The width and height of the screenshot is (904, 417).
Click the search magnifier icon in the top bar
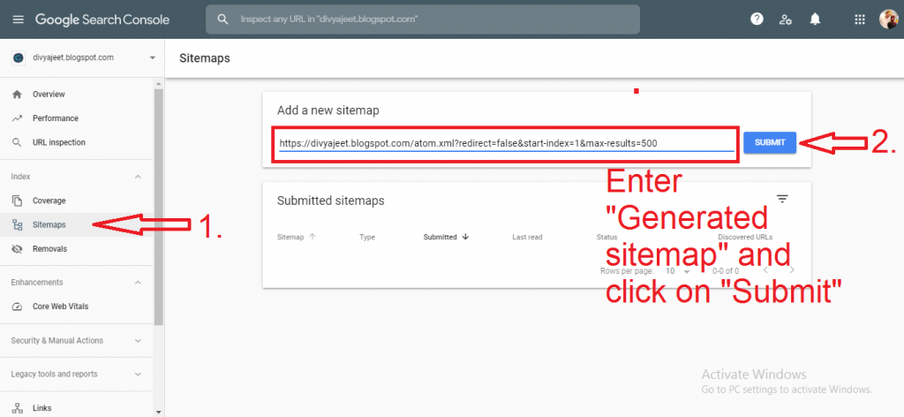[x=223, y=19]
